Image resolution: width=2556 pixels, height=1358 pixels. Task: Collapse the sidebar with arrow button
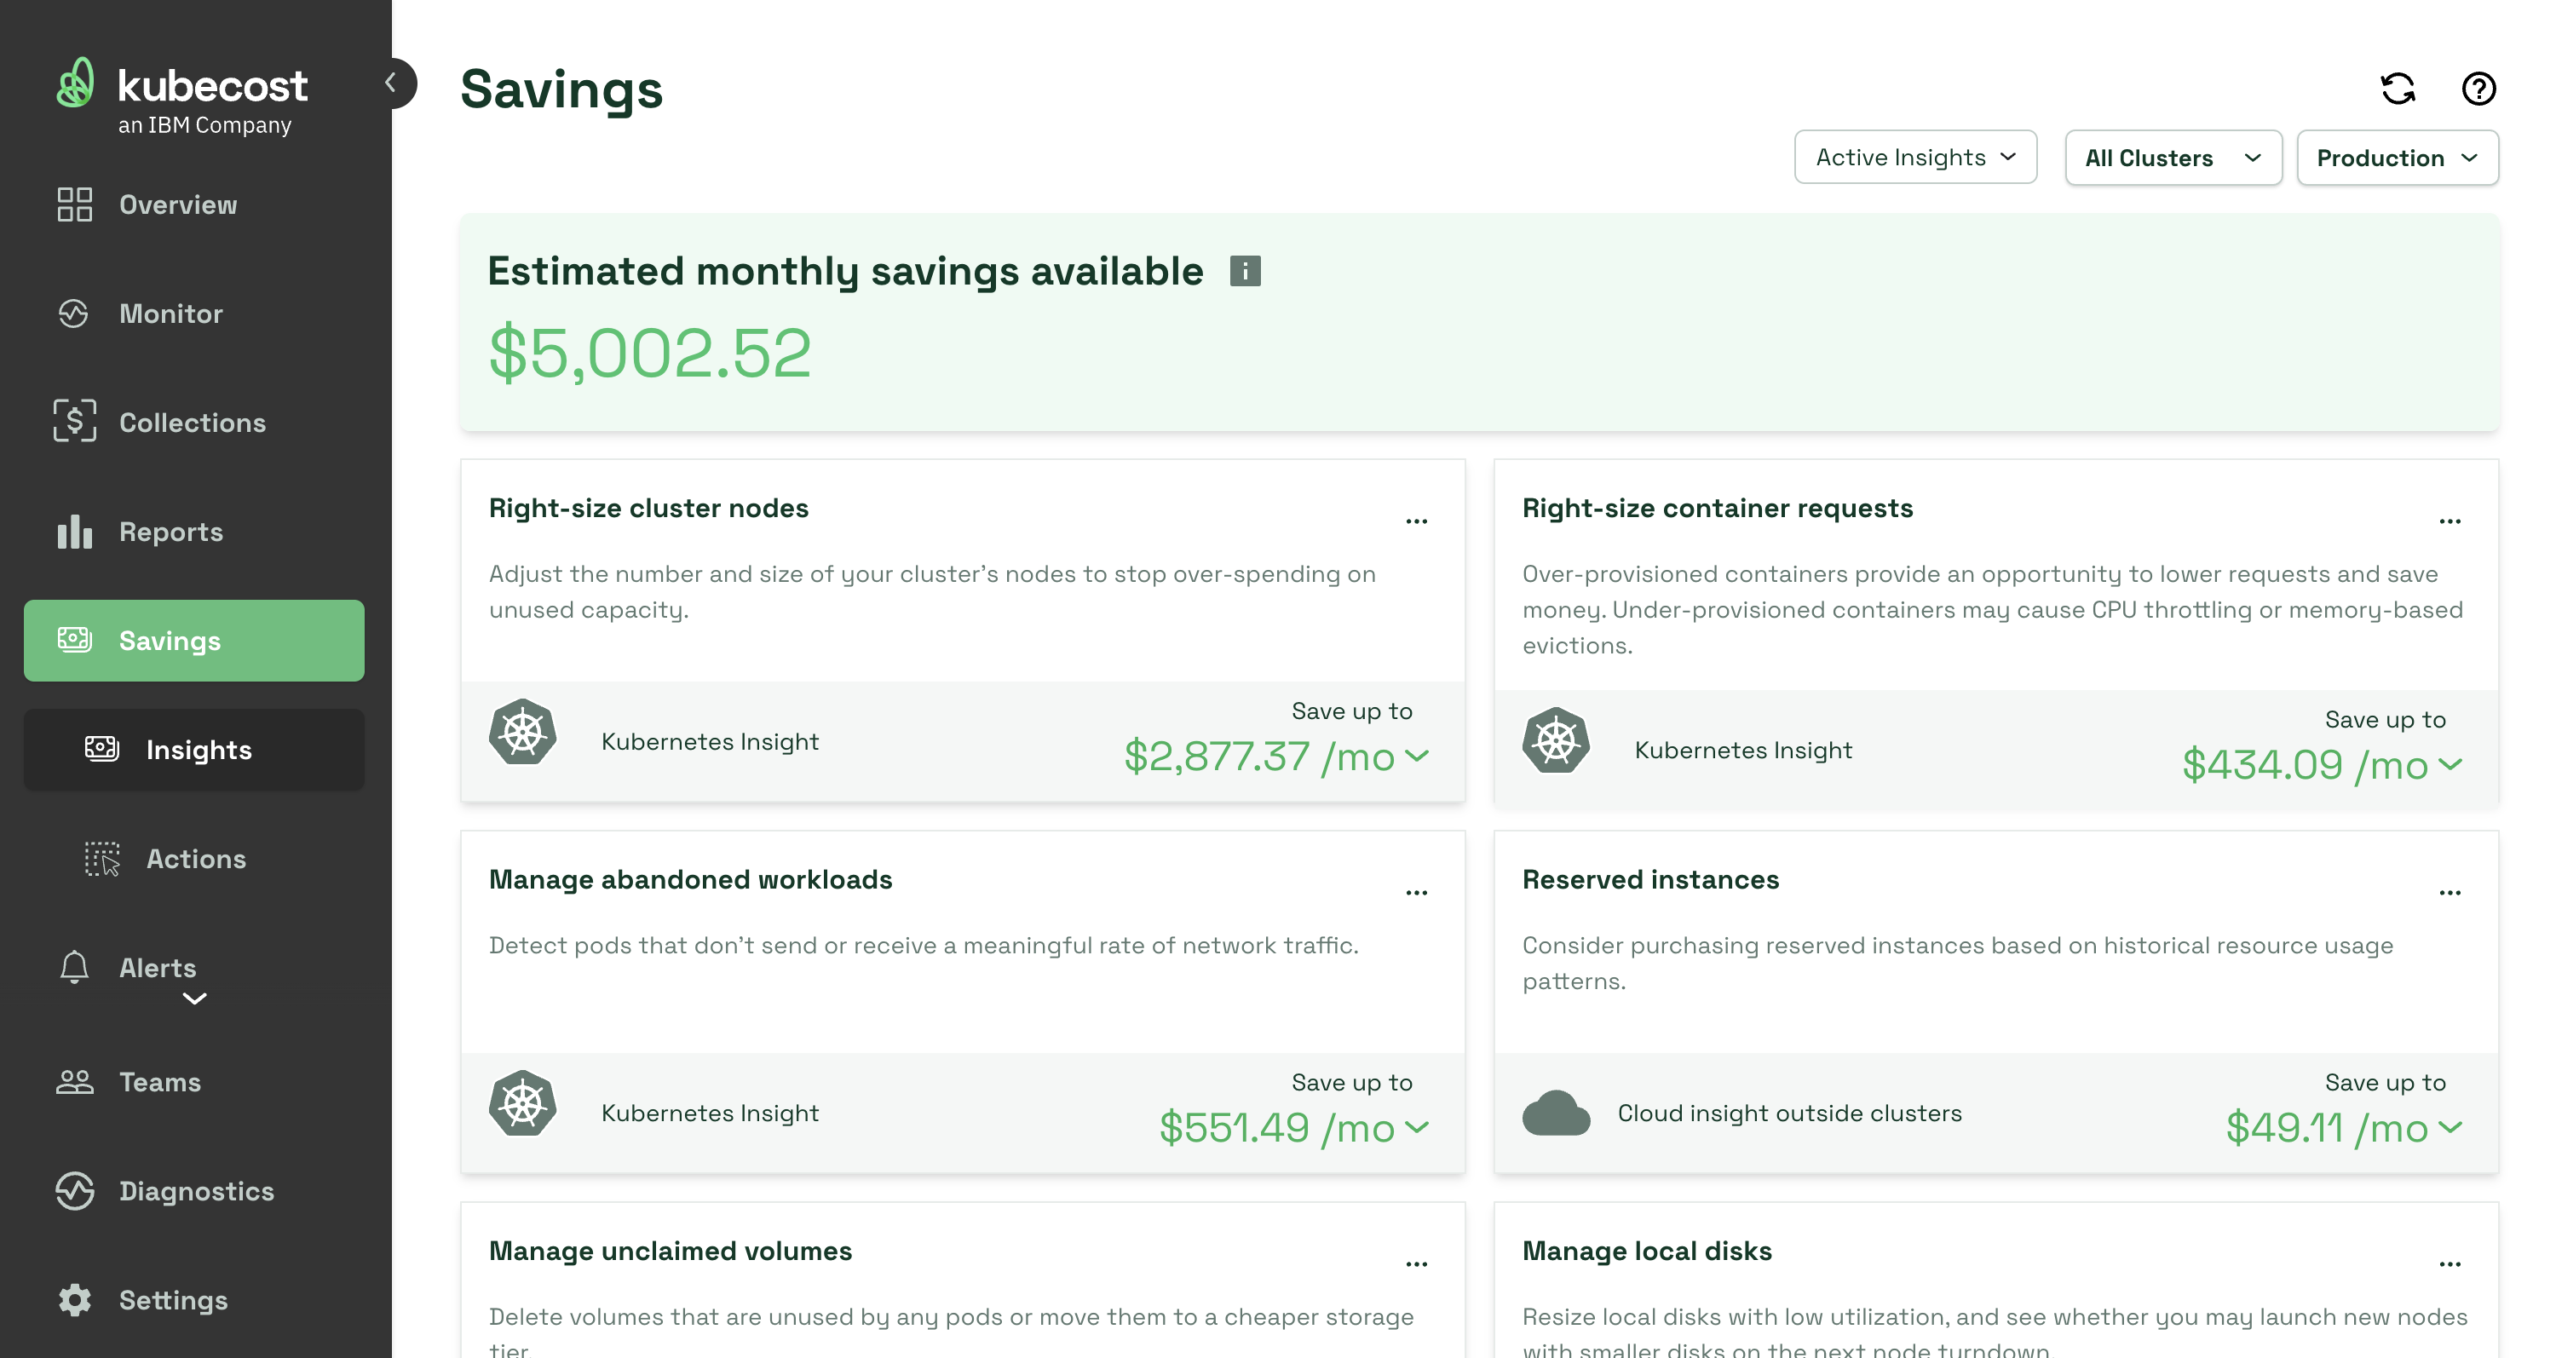[x=392, y=83]
